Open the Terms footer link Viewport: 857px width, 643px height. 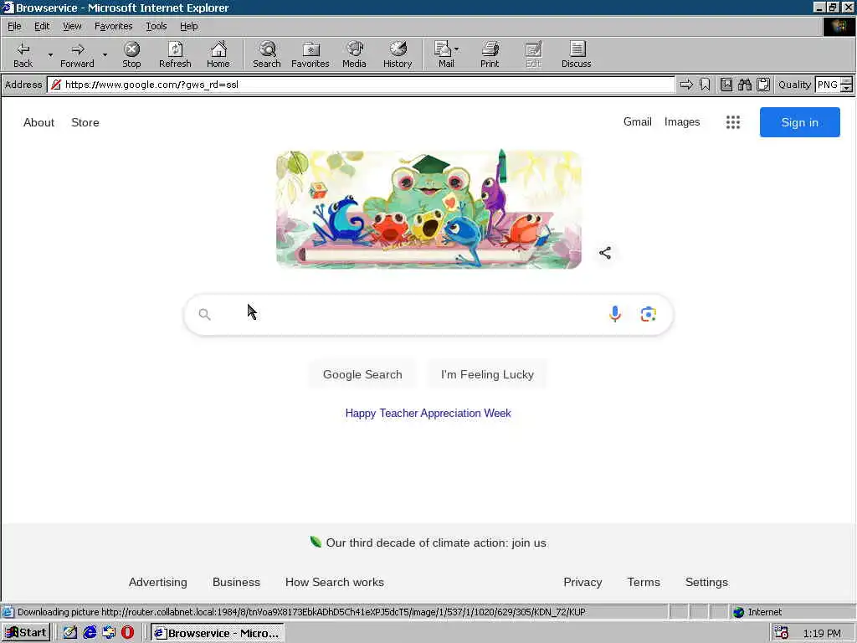pyautogui.click(x=644, y=582)
